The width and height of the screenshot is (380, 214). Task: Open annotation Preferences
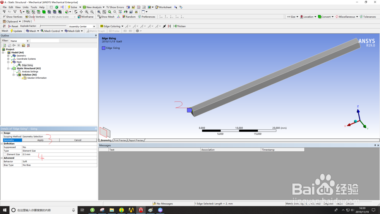coord(147,17)
